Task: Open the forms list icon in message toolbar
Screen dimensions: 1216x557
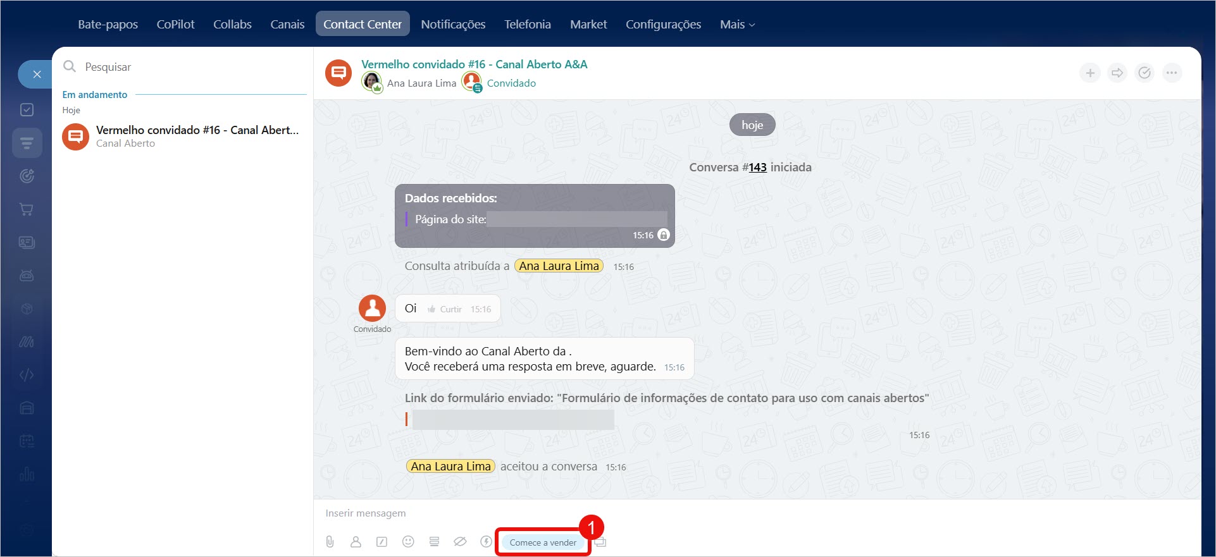Action: coord(434,542)
